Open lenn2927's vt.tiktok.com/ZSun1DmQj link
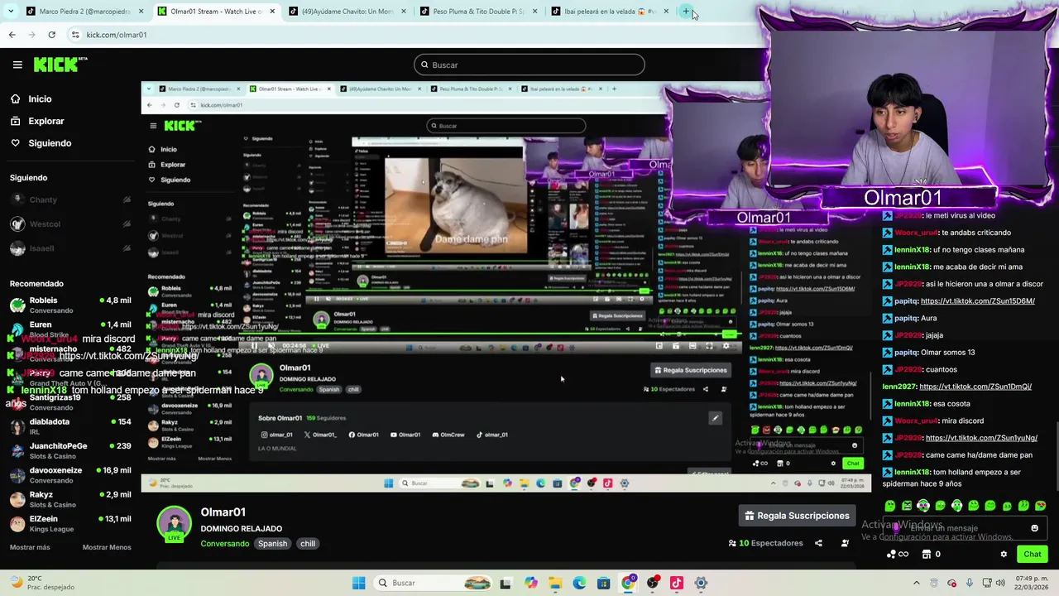 (975, 387)
